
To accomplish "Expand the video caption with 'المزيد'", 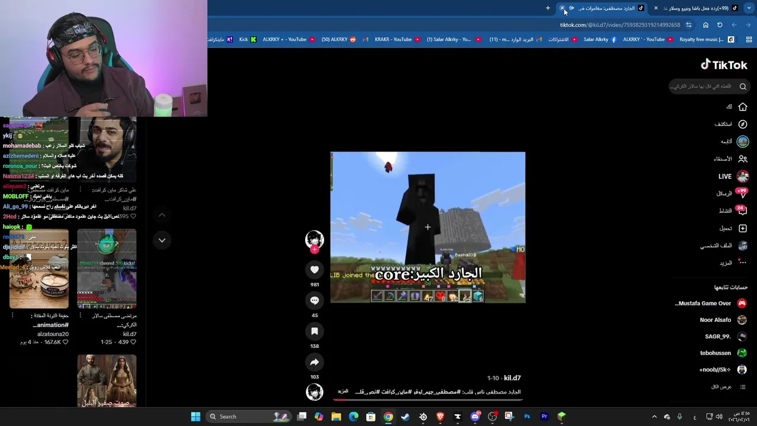I will [x=343, y=391].
